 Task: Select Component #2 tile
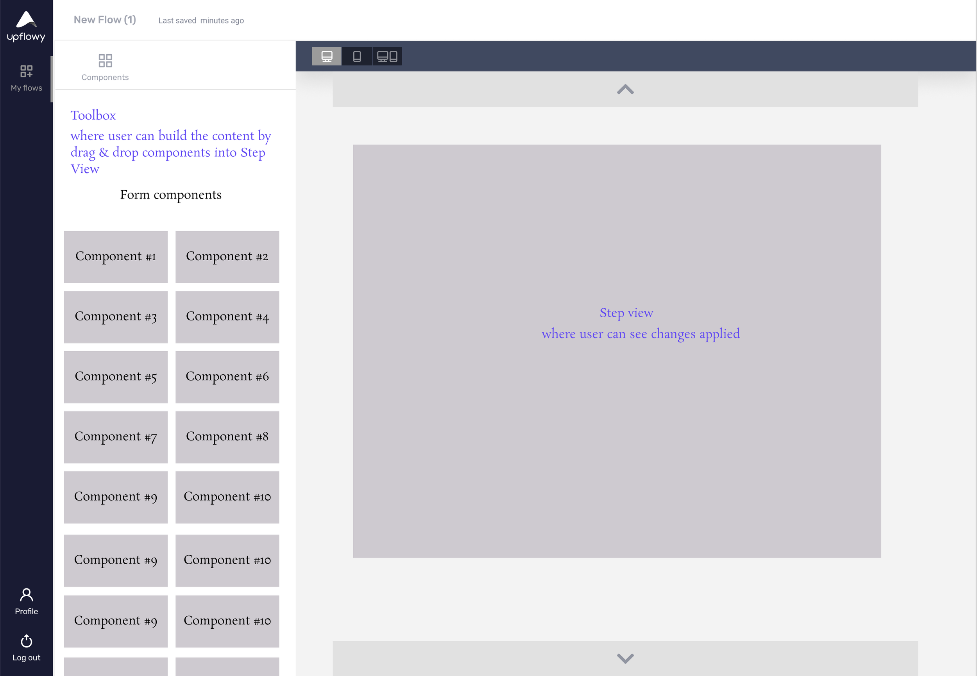click(x=227, y=257)
